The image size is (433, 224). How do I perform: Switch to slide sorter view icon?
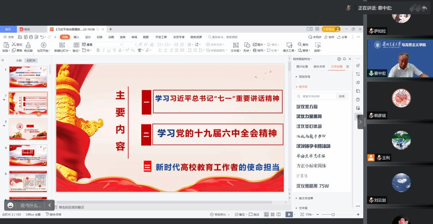272,214
